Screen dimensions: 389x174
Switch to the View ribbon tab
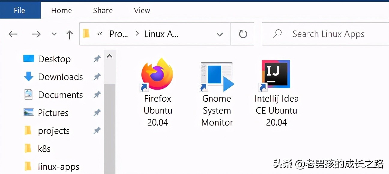[142, 10]
